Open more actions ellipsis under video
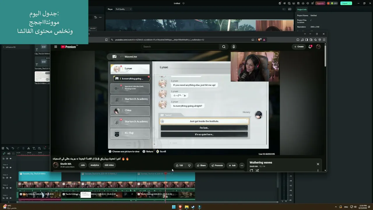 click(242, 165)
